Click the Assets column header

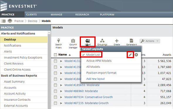click(167, 55)
